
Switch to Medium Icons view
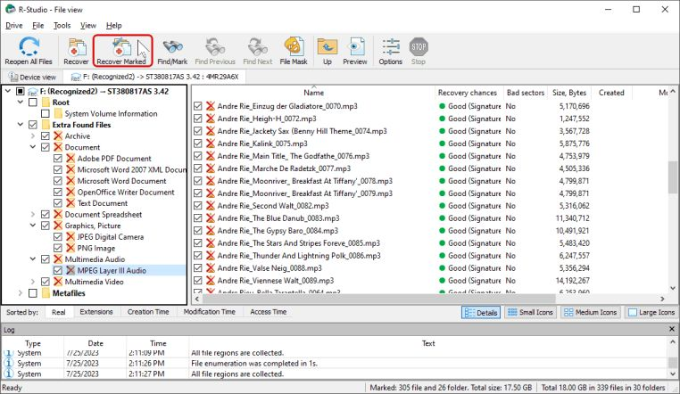click(591, 313)
